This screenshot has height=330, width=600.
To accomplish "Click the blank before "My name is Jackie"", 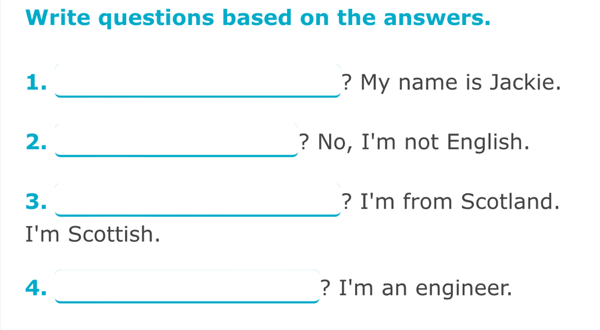I will click(197, 82).
